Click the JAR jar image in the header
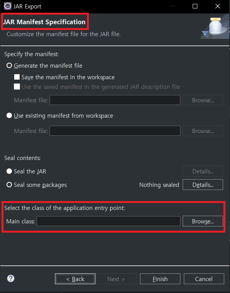The width and height of the screenshot is (230, 293). point(215,27)
